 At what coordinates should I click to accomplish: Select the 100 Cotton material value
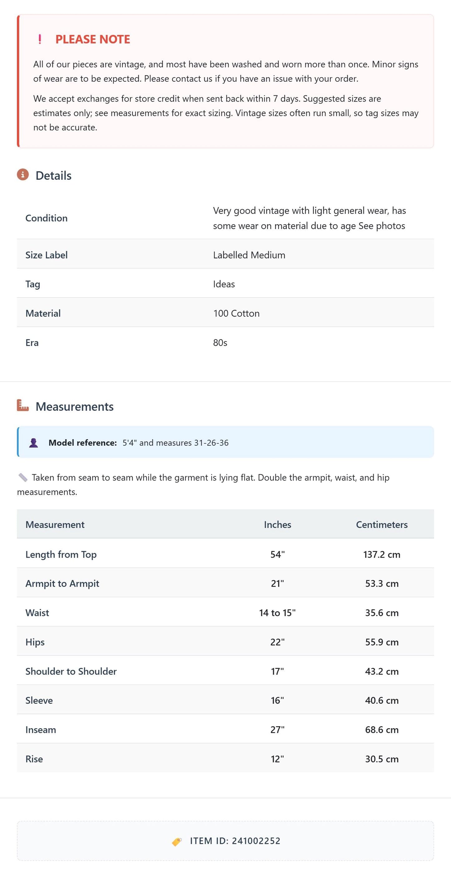pyautogui.click(x=236, y=313)
